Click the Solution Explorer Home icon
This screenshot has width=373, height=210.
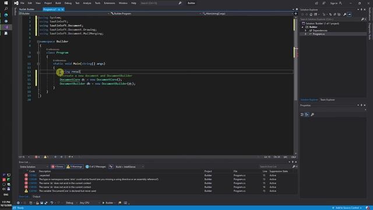pos(311,15)
